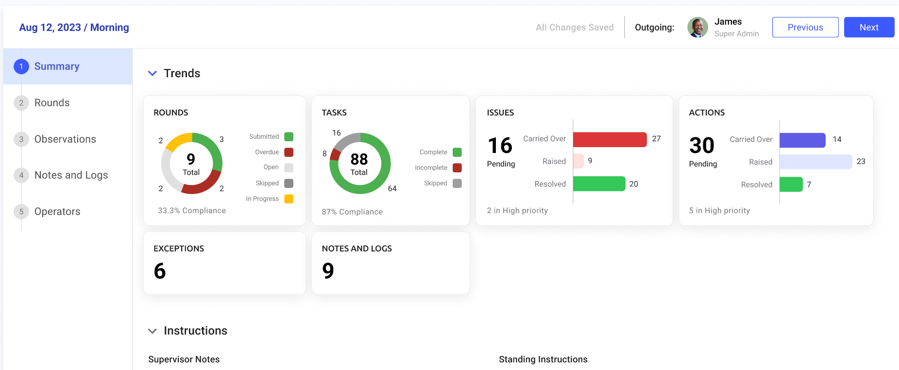Viewport: 899px width, 370px height.
Task: Click step 1 circle for Summary
Action: pyautogui.click(x=21, y=67)
